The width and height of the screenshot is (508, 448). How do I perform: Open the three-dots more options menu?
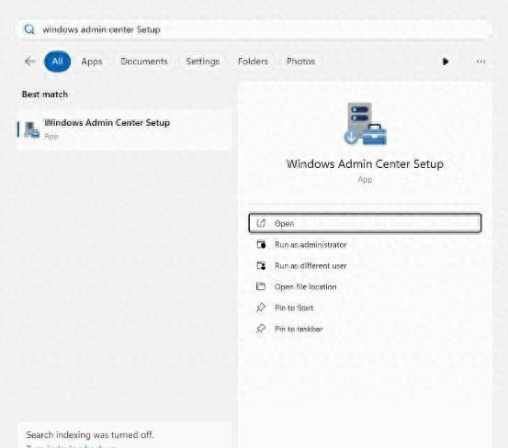pyautogui.click(x=480, y=62)
